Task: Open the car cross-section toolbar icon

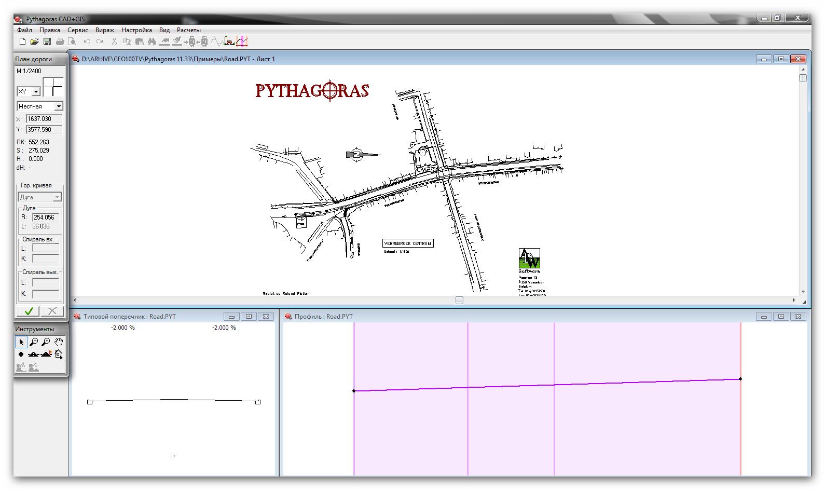Action: (229, 42)
